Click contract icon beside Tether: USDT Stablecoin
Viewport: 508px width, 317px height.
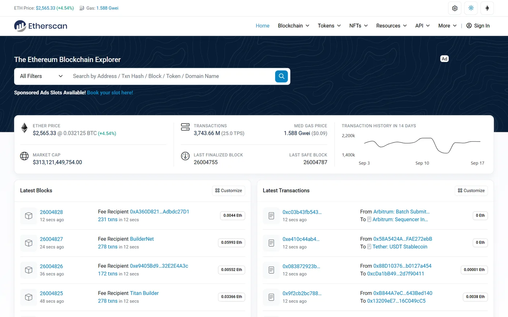pyautogui.click(x=369, y=247)
